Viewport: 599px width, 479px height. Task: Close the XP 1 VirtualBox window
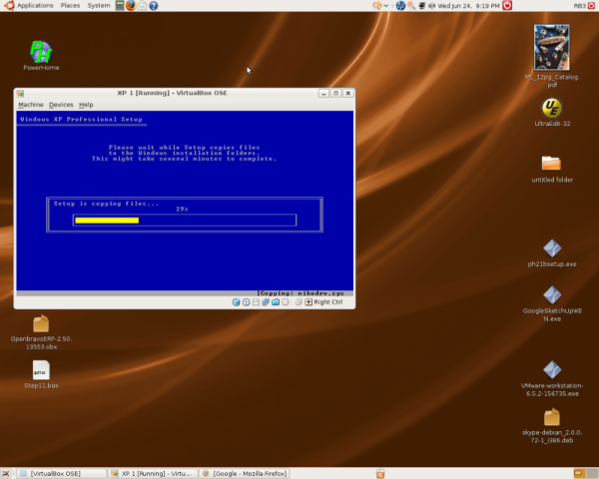[348, 93]
